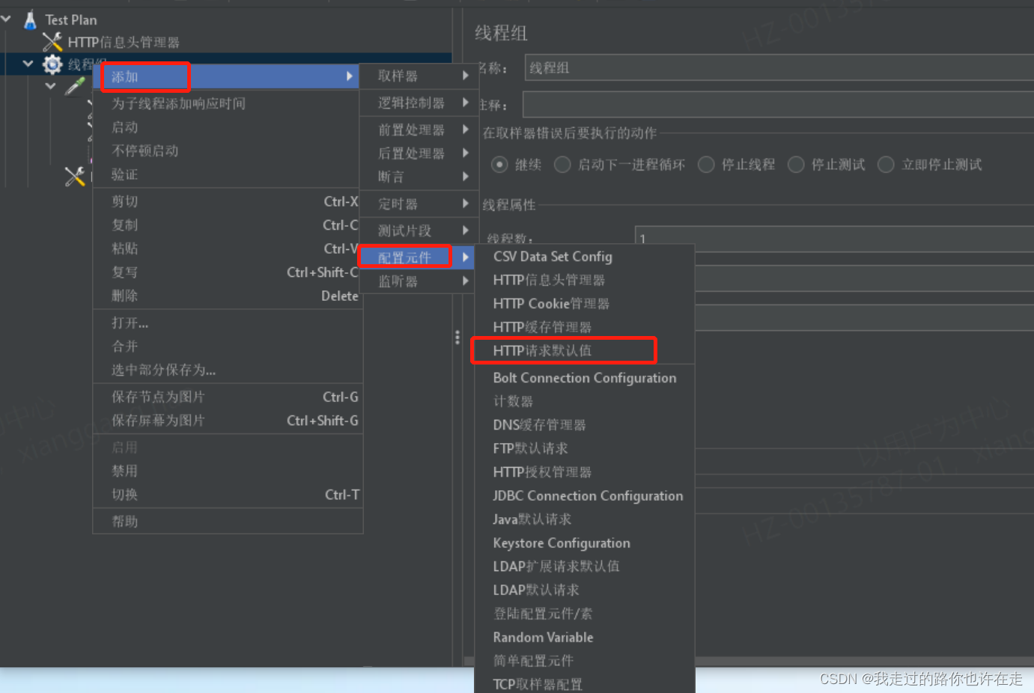Select HTTP请求默认值
Viewport: 1034px width, 693px height.
pos(585,350)
